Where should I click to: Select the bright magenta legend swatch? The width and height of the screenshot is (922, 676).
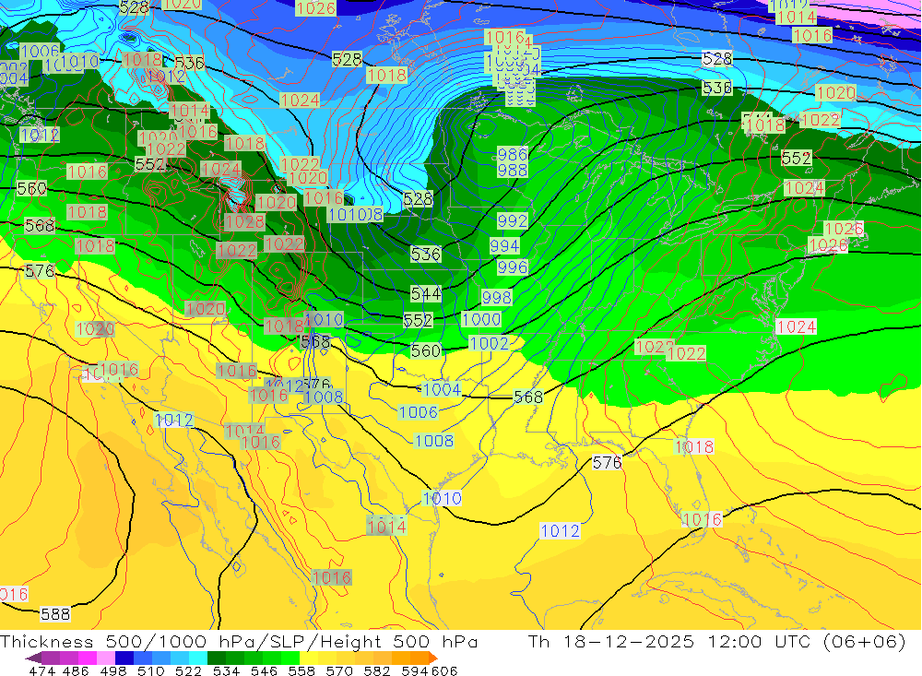86,658
